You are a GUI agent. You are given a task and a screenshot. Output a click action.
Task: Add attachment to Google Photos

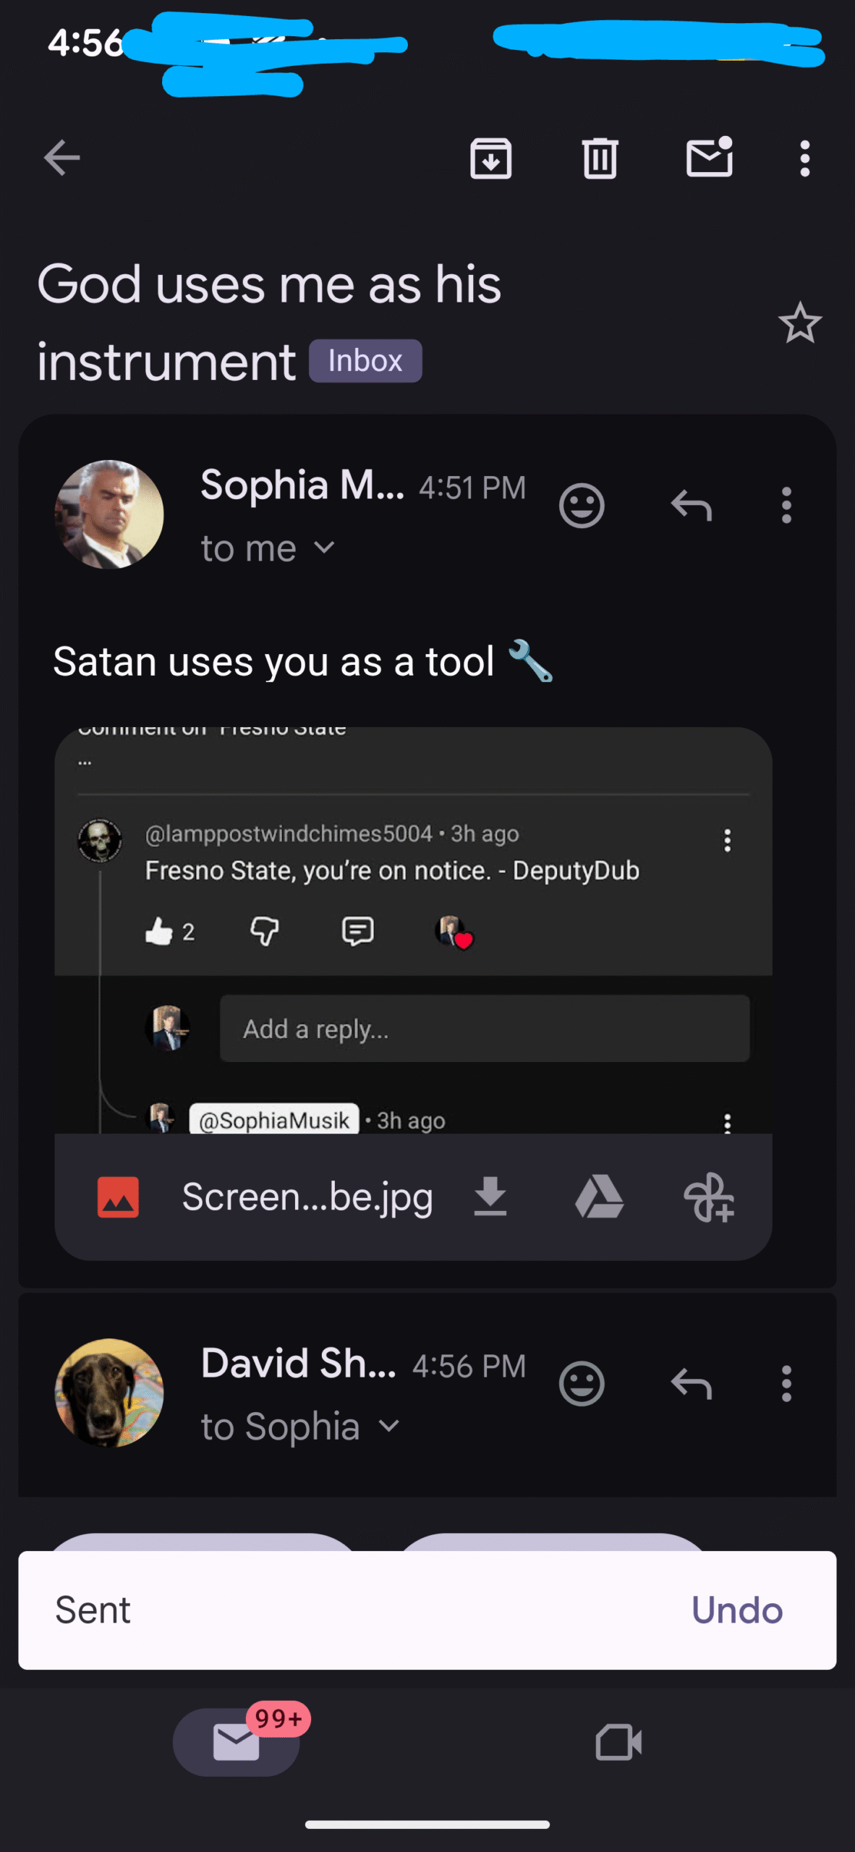pos(709,1197)
